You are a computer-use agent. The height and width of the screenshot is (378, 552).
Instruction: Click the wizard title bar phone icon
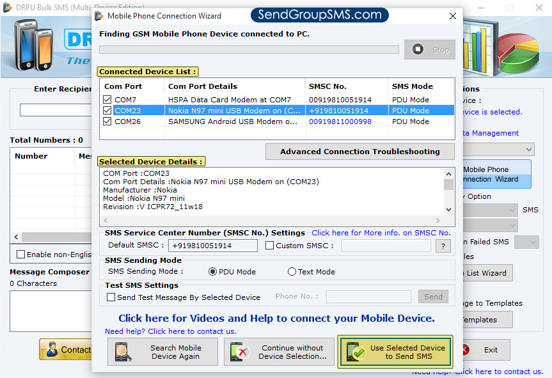click(x=100, y=15)
